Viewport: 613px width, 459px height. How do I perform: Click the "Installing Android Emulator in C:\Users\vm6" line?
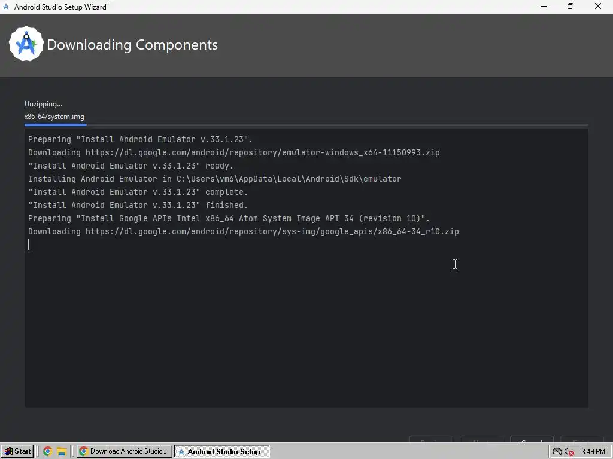(x=215, y=179)
